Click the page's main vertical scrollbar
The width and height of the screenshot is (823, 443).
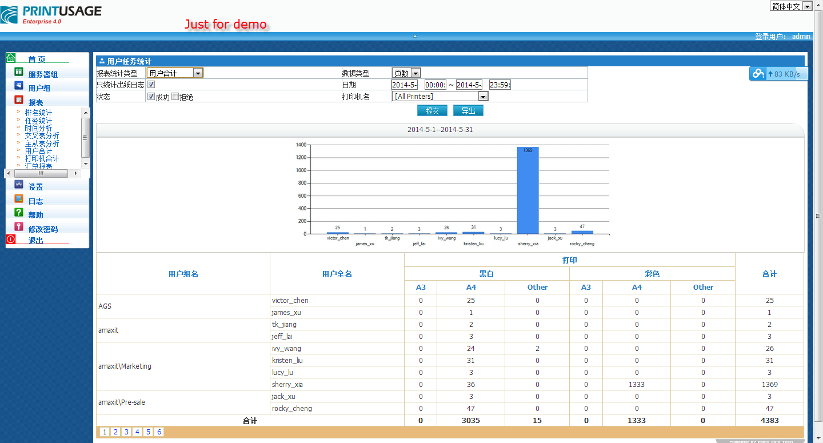[818, 215]
